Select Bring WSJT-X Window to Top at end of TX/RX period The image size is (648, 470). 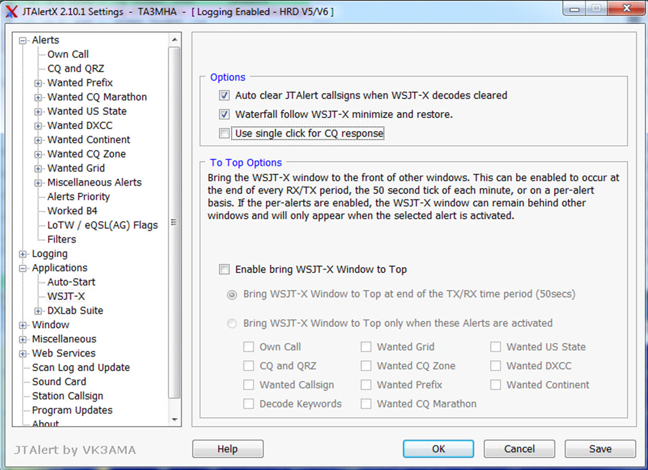pos(232,295)
